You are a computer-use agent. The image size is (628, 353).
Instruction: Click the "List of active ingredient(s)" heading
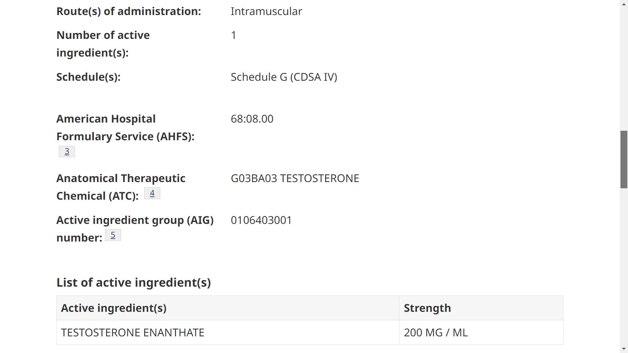[133, 282]
